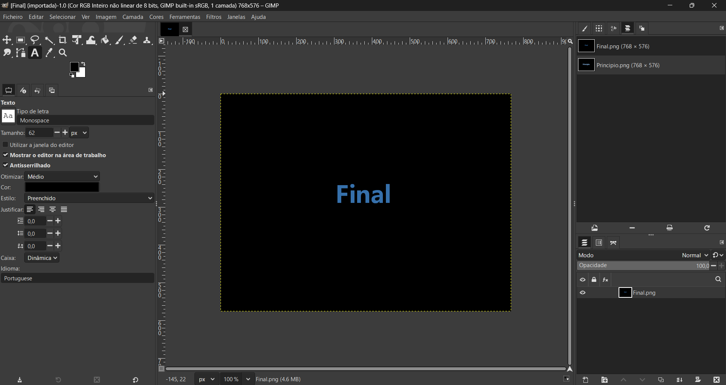Switch the layer mode group selector

click(x=718, y=255)
